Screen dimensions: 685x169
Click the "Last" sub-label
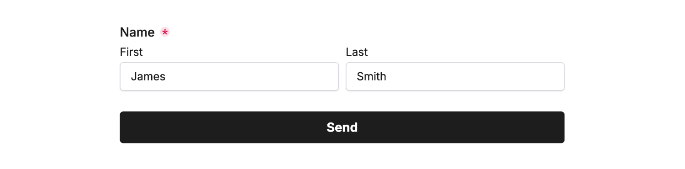click(357, 52)
